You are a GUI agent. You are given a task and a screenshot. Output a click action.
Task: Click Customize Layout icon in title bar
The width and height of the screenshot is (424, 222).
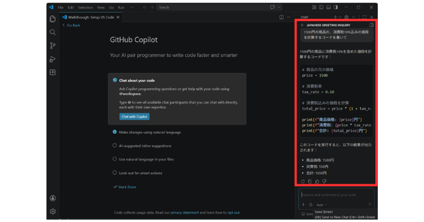[x=314, y=7]
